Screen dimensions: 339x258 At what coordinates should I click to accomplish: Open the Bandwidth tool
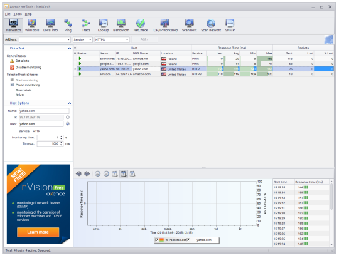click(121, 26)
